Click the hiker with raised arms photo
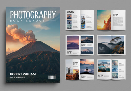Image resolution: width=131 pixels, height=91 pixels. pos(69,70)
